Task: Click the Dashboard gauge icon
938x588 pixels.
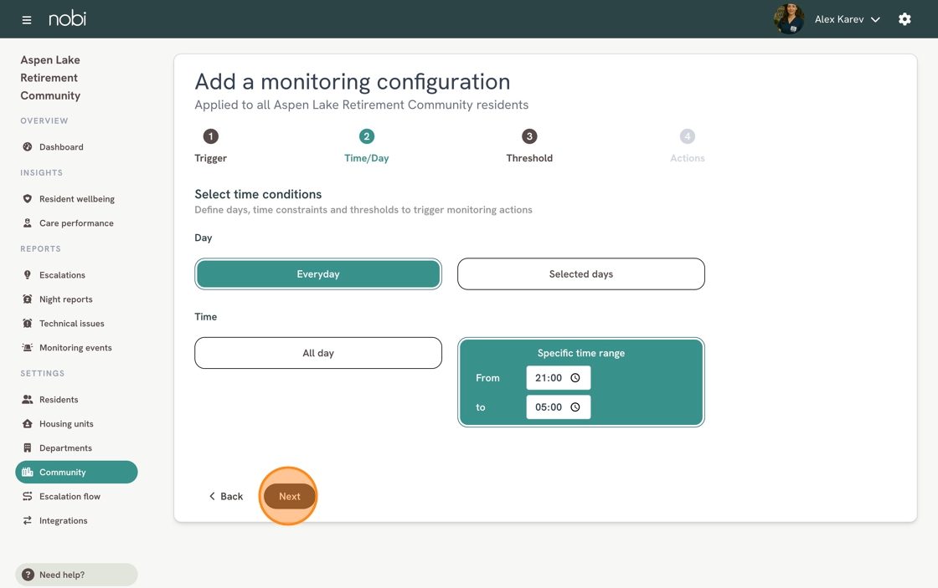Action: pos(27,147)
